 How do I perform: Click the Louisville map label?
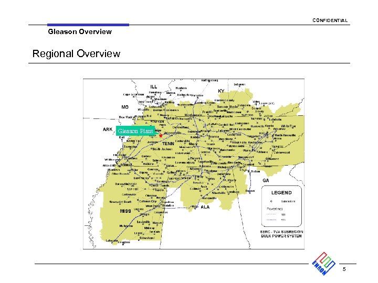(x=143, y=222)
